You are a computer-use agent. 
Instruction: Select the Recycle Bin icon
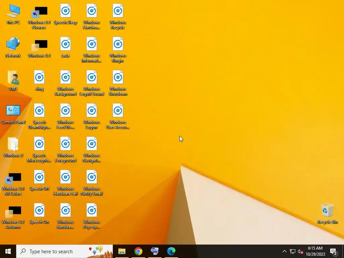pyautogui.click(x=327, y=213)
